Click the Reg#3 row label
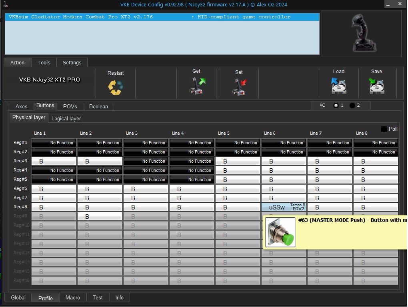Image resolution: width=408 pixels, height=307 pixels. (x=20, y=161)
